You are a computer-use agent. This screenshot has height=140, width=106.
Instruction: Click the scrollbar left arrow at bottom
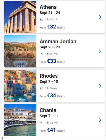point(2,138)
